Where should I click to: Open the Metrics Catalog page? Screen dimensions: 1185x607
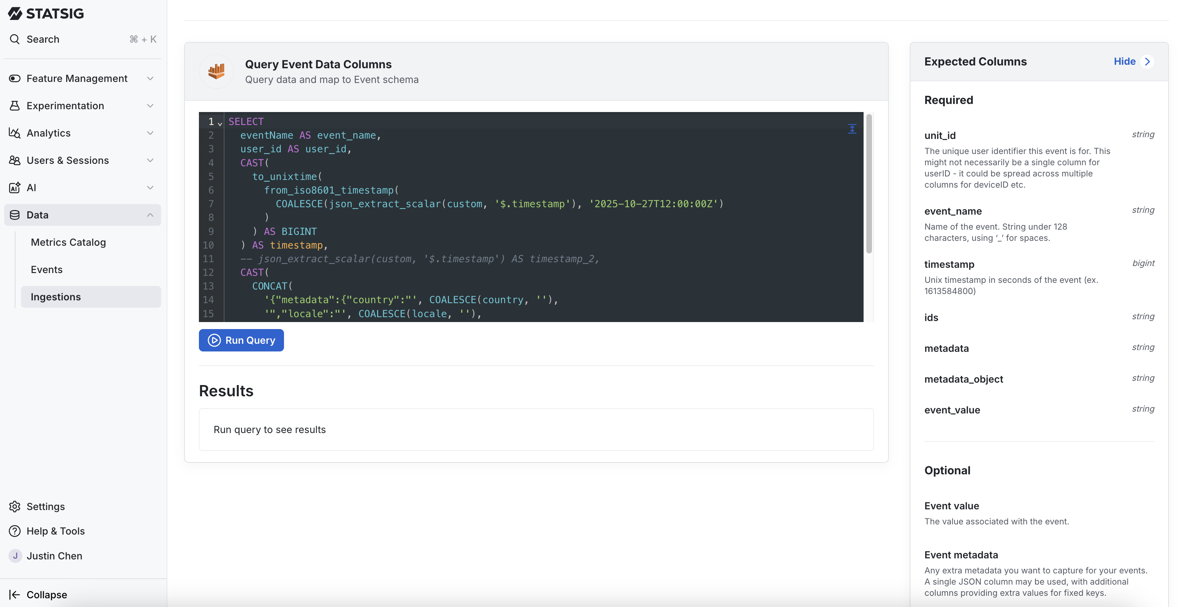68,242
